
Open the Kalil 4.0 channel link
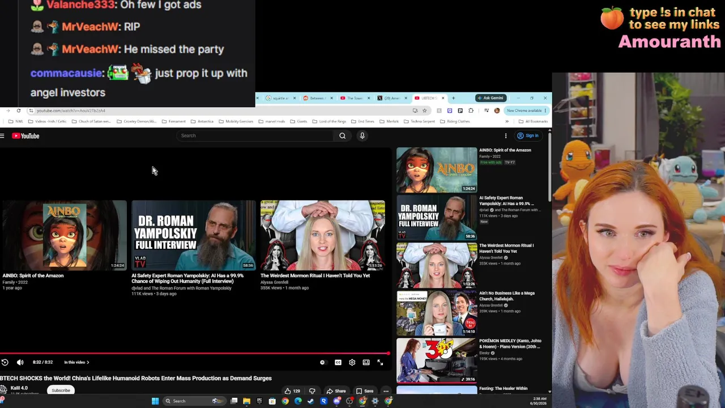[19, 388]
